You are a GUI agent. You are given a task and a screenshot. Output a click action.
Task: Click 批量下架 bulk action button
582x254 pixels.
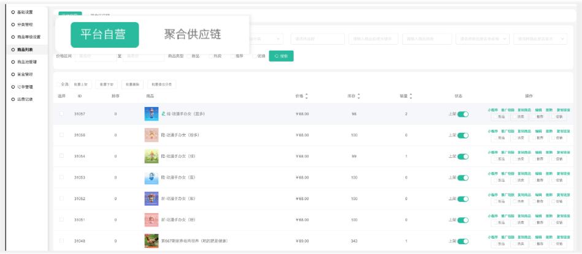pos(107,84)
